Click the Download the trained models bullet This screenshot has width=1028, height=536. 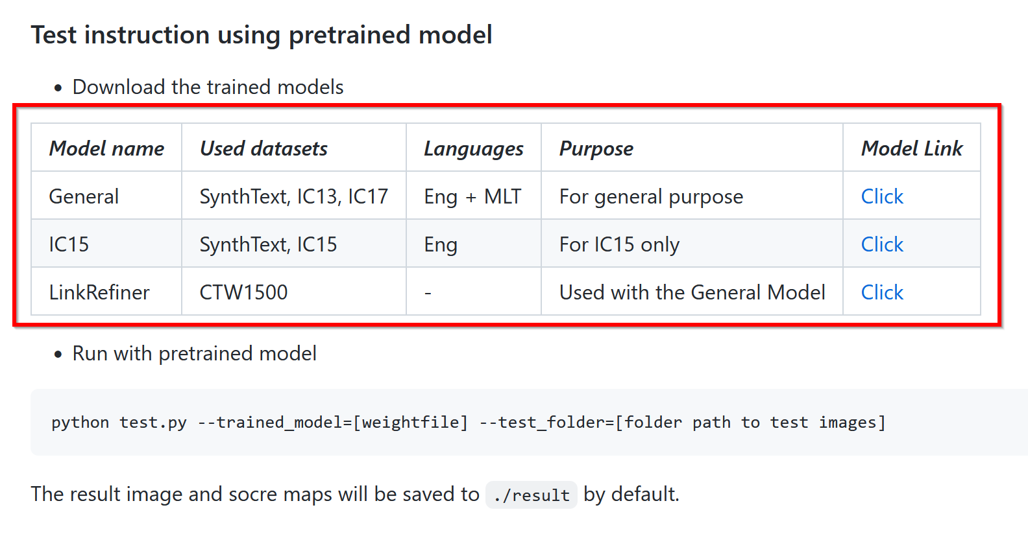click(208, 87)
